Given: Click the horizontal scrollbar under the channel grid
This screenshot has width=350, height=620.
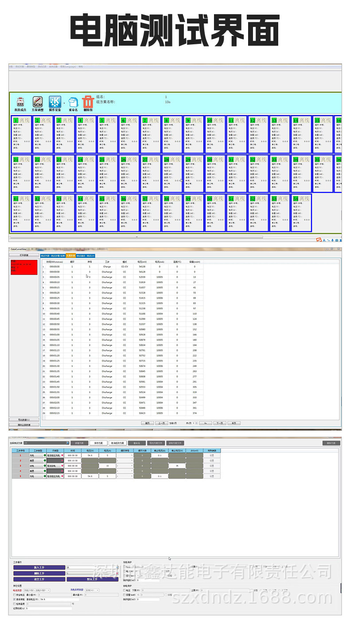Looking at the screenshot, I should tap(137, 237).
